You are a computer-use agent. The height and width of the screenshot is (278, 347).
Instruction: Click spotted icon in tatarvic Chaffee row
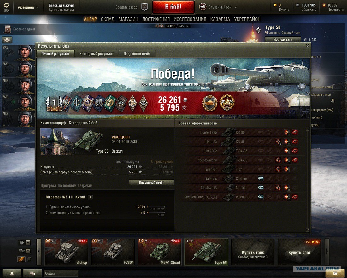261,178
